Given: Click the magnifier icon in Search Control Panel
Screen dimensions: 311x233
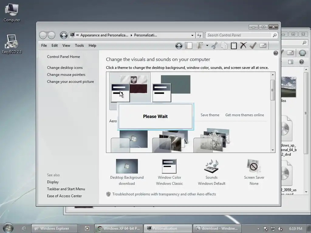Looking at the screenshot, I should pos(275,35).
